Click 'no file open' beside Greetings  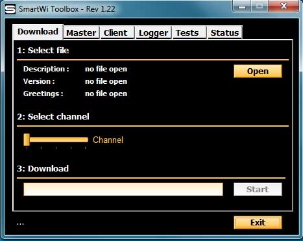click(x=106, y=94)
